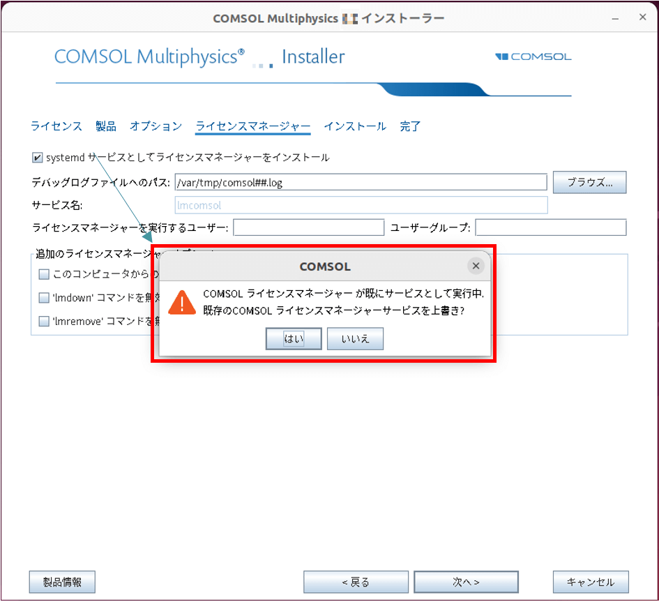Click the orange warning triangle icon
The width and height of the screenshot is (659, 602).
click(181, 302)
